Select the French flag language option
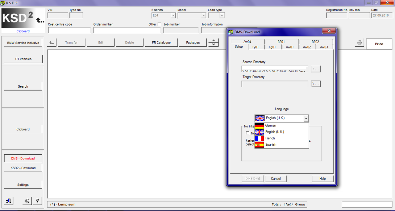This screenshot has width=395, height=211. click(x=281, y=138)
